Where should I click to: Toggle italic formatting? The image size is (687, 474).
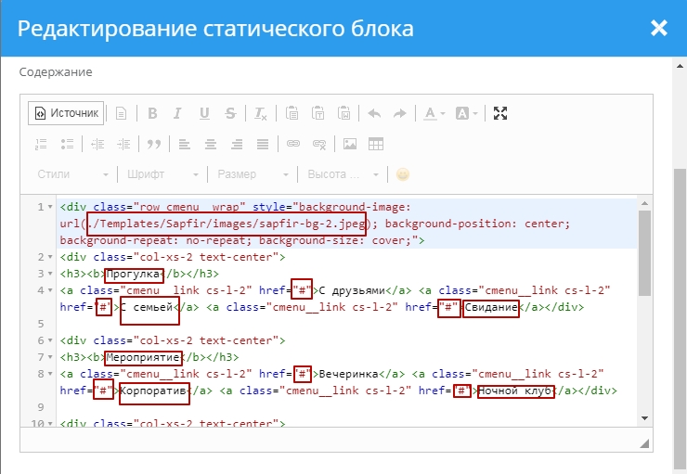tap(178, 113)
